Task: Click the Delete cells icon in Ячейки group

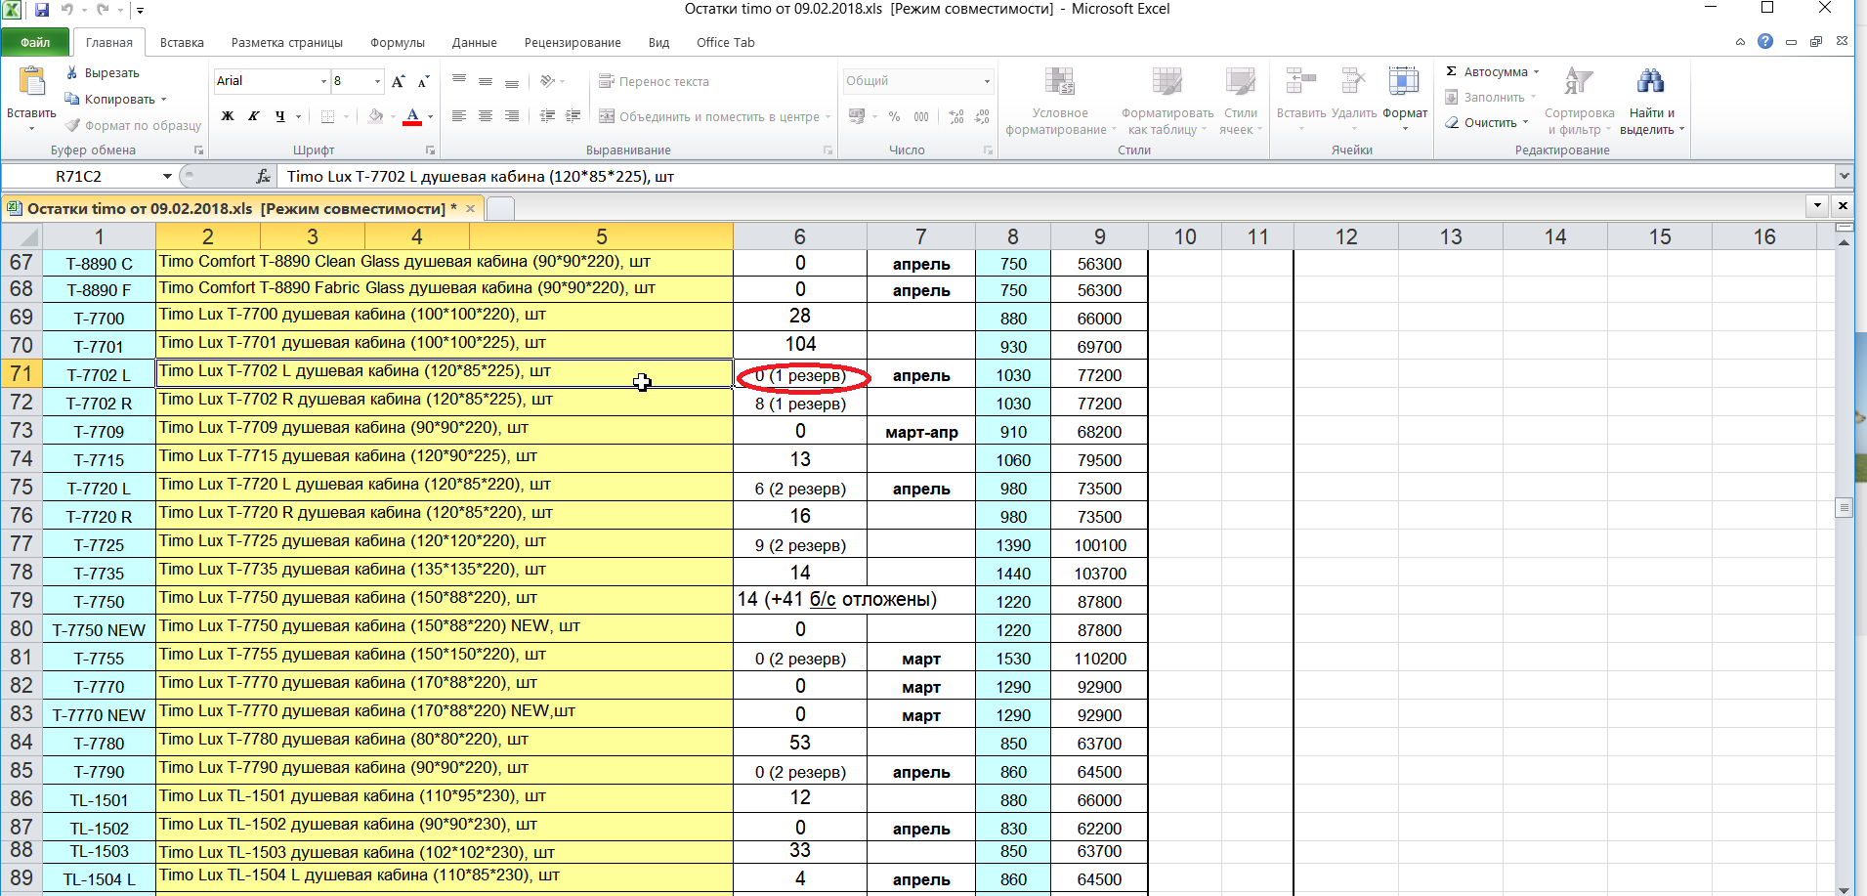Action: pos(1353,82)
